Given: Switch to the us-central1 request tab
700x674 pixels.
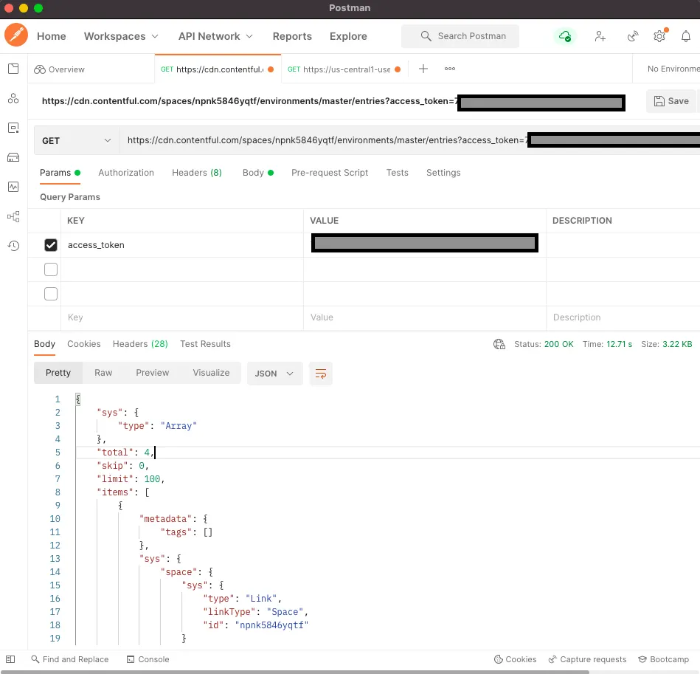Looking at the screenshot, I should click(344, 69).
